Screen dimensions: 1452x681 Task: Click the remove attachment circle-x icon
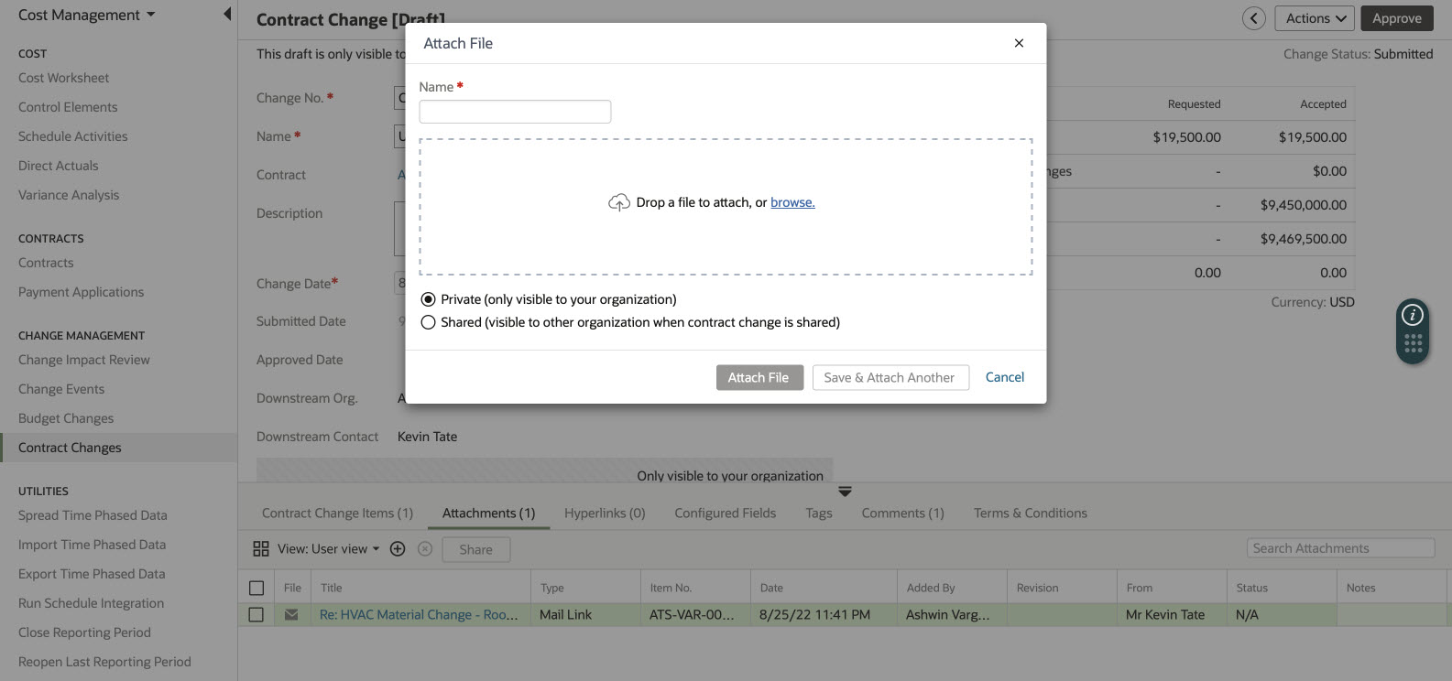point(425,549)
